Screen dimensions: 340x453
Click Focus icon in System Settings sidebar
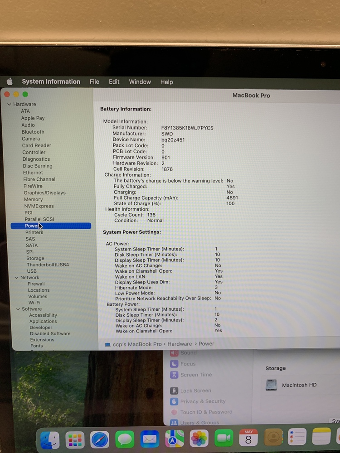click(174, 364)
